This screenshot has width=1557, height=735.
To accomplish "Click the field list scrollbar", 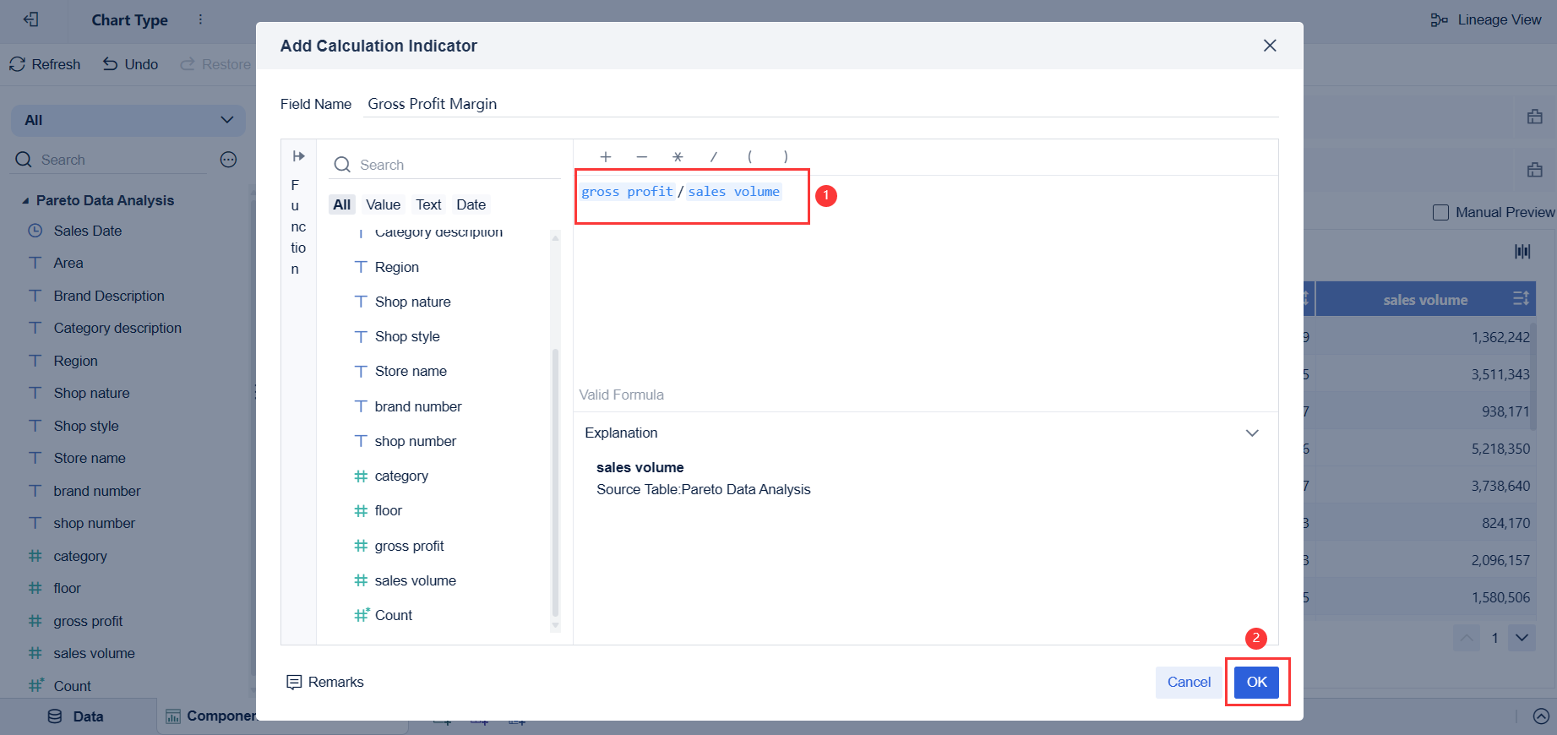I will pos(555,482).
